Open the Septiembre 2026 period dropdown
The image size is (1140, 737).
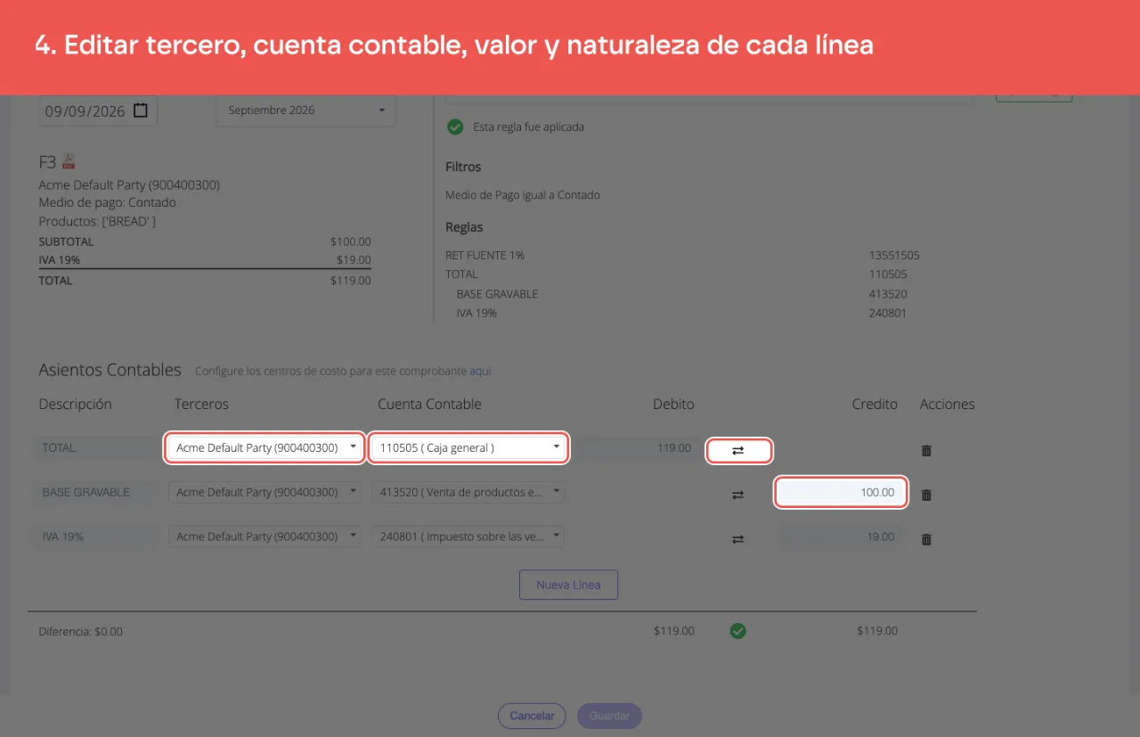pyautogui.click(x=306, y=111)
